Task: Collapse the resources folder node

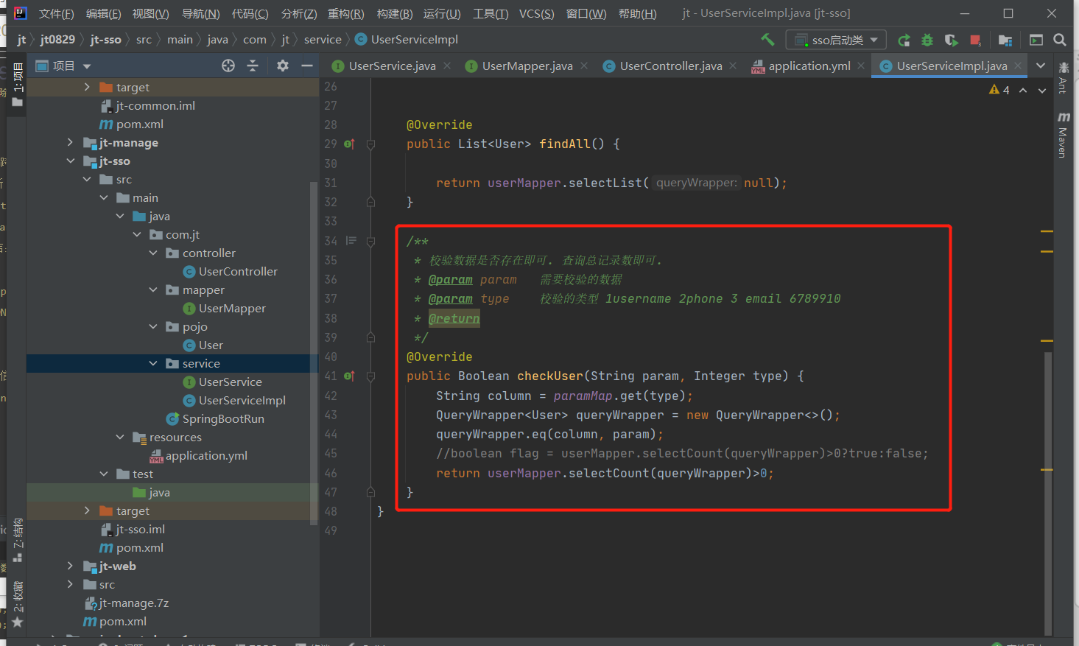Action: tap(120, 437)
